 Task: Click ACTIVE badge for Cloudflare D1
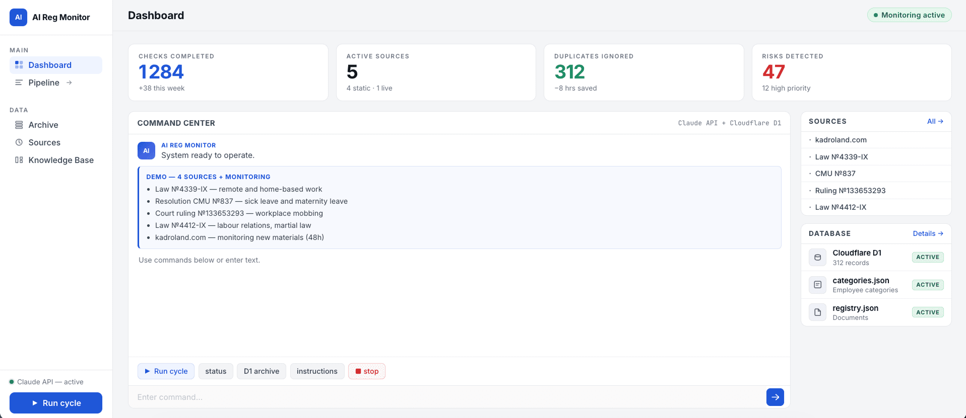pos(928,257)
